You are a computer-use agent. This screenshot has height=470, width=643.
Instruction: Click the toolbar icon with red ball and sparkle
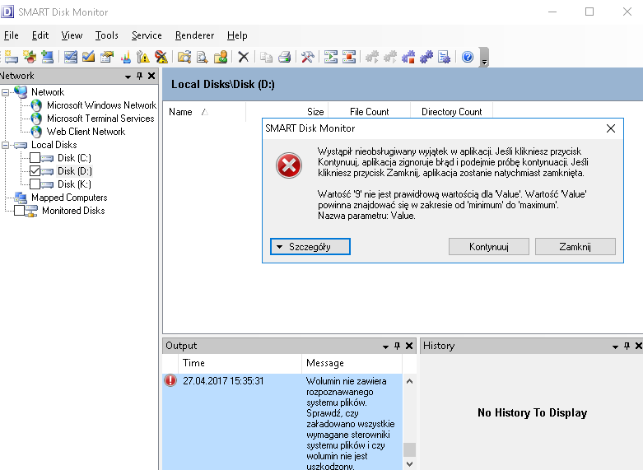(x=30, y=57)
